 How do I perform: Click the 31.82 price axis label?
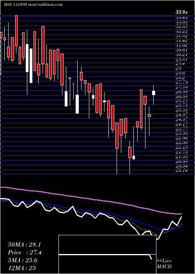pos(181,36)
